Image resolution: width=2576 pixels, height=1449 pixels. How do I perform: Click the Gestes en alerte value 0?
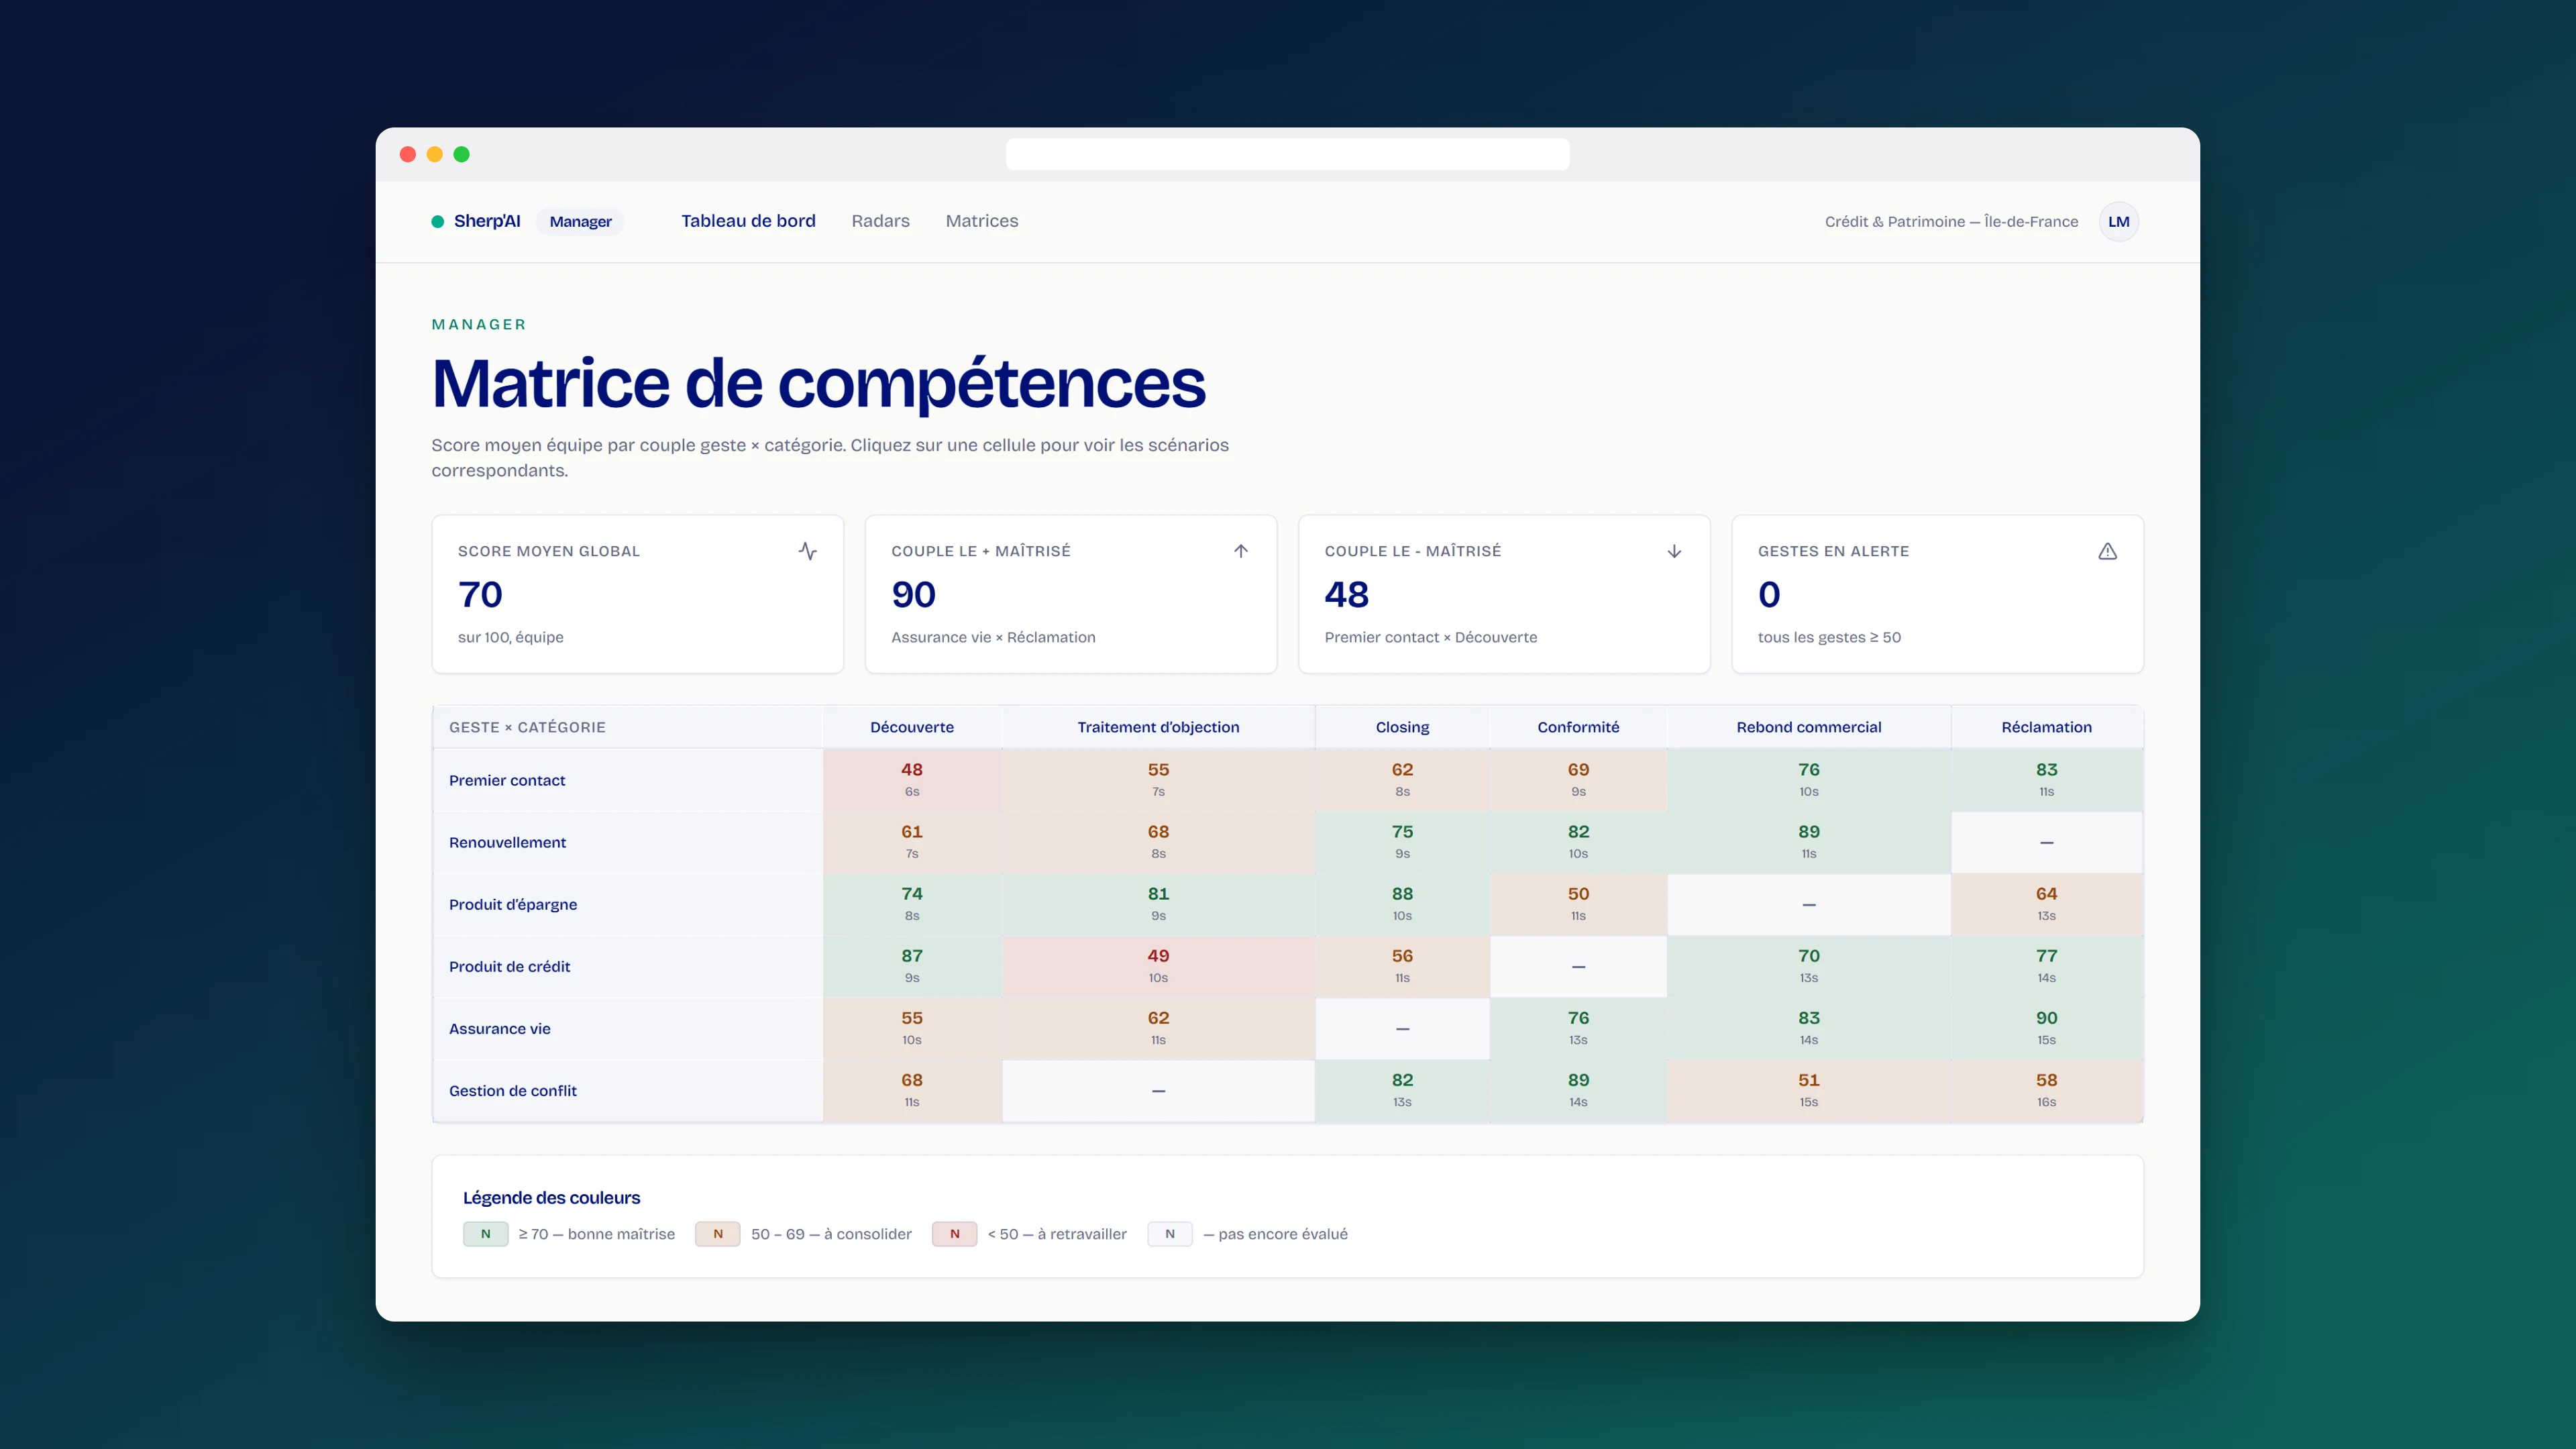point(1769,595)
